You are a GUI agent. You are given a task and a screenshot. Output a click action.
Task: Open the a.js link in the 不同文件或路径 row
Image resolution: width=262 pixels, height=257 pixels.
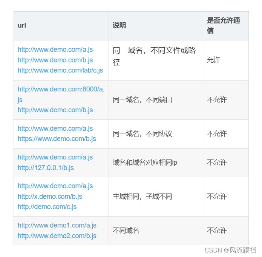coord(55,50)
